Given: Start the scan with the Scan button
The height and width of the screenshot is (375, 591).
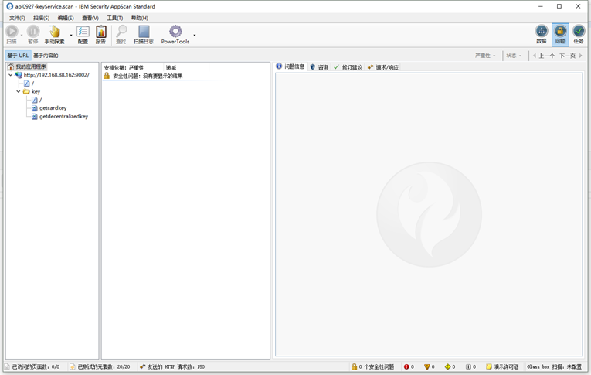Looking at the screenshot, I should pos(12,34).
